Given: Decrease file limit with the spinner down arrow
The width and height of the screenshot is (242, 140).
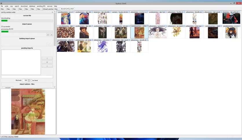Looking at the screenshot, I should coord(29,81).
